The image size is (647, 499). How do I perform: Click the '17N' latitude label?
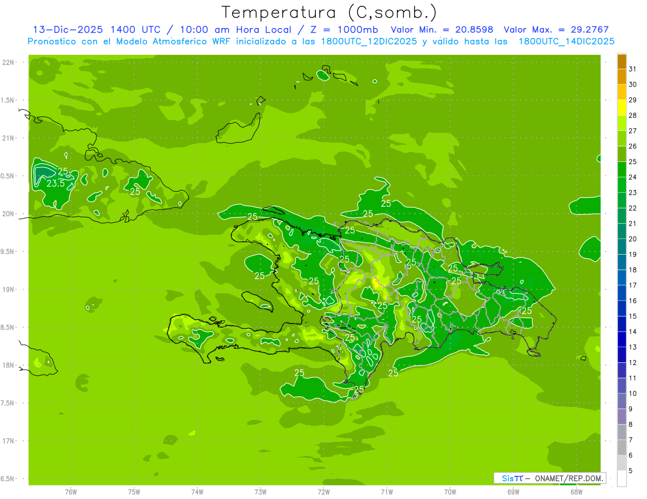click(x=8, y=441)
